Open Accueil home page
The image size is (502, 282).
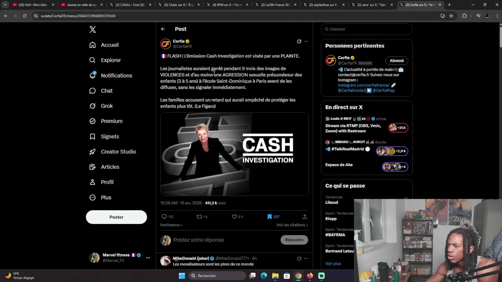[104, 45]
